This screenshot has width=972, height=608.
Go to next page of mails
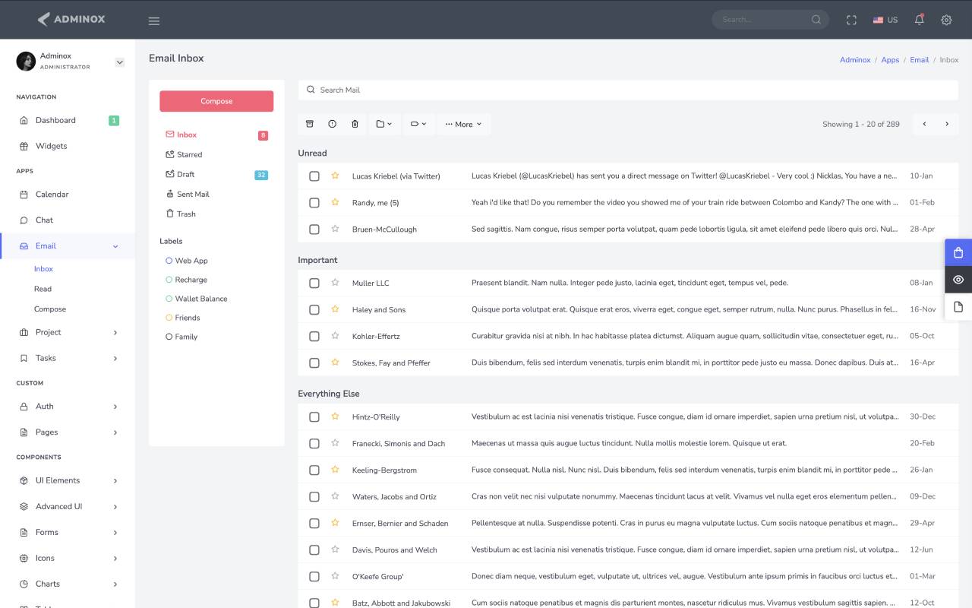click(x=947, y=124)
